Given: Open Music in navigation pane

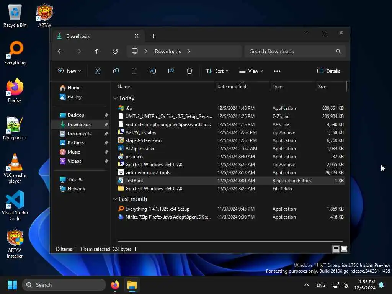Looking at the screenshot, I should pos(74,152).
